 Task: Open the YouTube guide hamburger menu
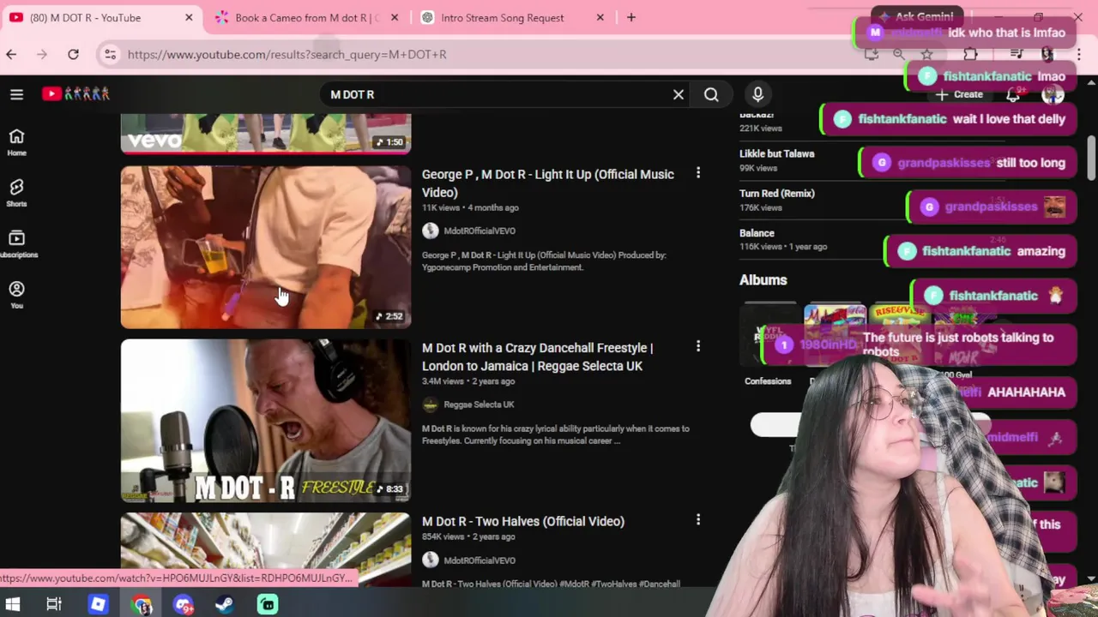point(16,94)
